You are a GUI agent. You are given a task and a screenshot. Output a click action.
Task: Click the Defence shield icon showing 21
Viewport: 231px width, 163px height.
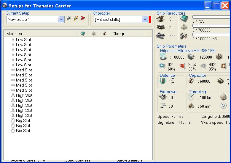click(x=163, y=81)
